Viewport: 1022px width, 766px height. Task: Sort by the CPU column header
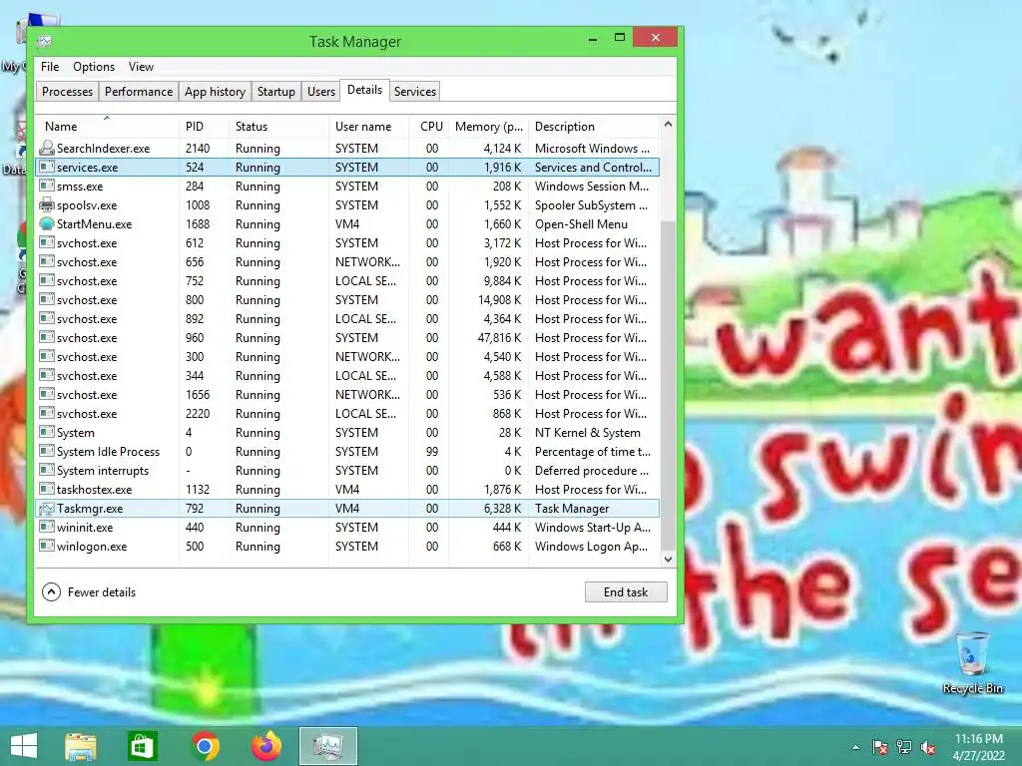tap(429, 127)
